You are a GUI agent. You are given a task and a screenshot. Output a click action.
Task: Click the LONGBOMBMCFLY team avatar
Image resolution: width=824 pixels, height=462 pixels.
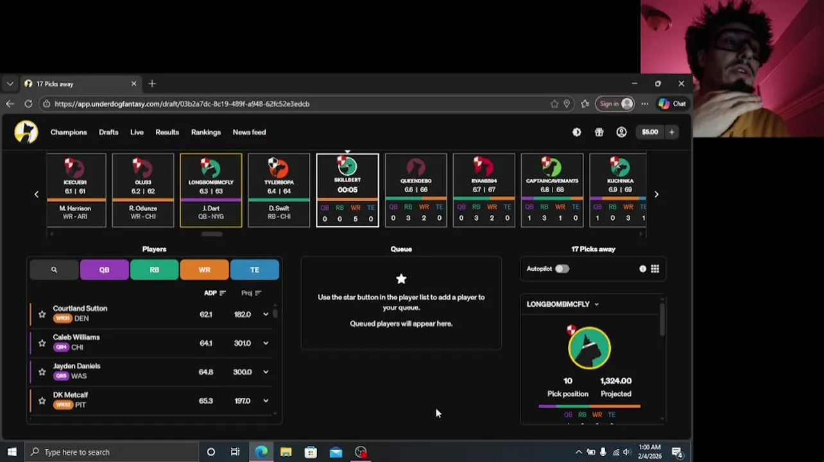[589, 348]
